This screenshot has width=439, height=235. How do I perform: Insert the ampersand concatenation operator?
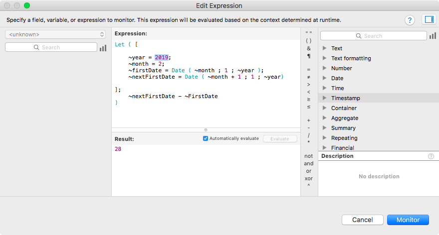pos(308,48)
